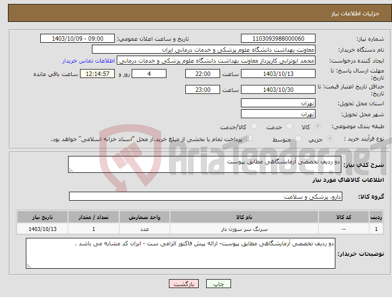Click the تاریخ نیاز column header
Screen dimensions: 392x297
coord(43,217)
